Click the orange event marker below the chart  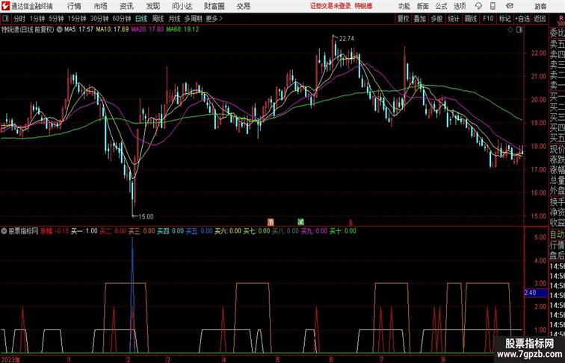[271, 222]
